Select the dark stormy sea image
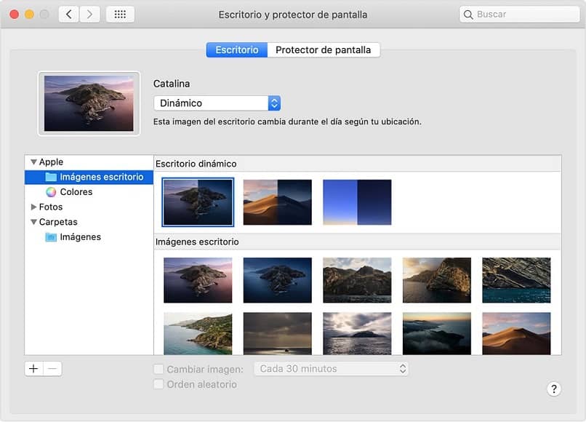 (x=277, y=333)
